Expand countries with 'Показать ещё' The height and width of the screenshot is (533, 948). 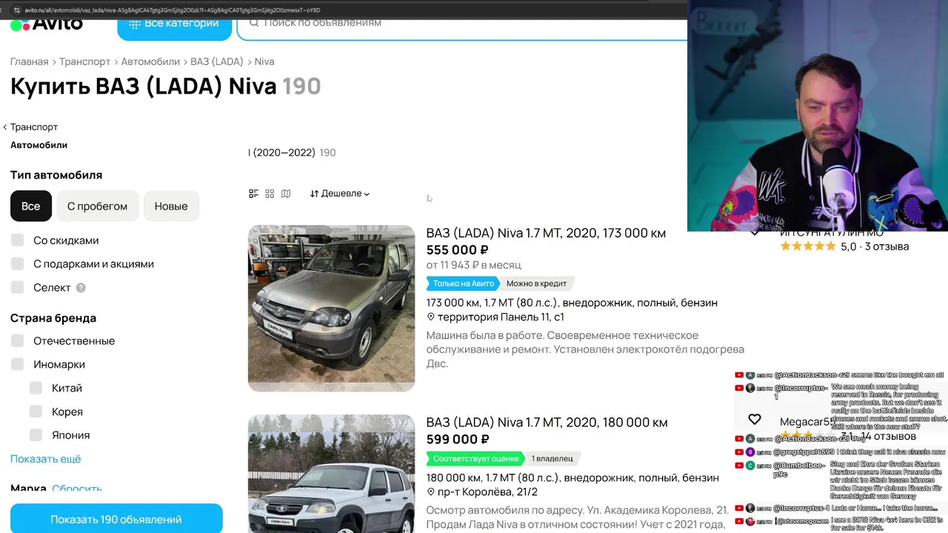pyautogui.click(x=45, y=459)
